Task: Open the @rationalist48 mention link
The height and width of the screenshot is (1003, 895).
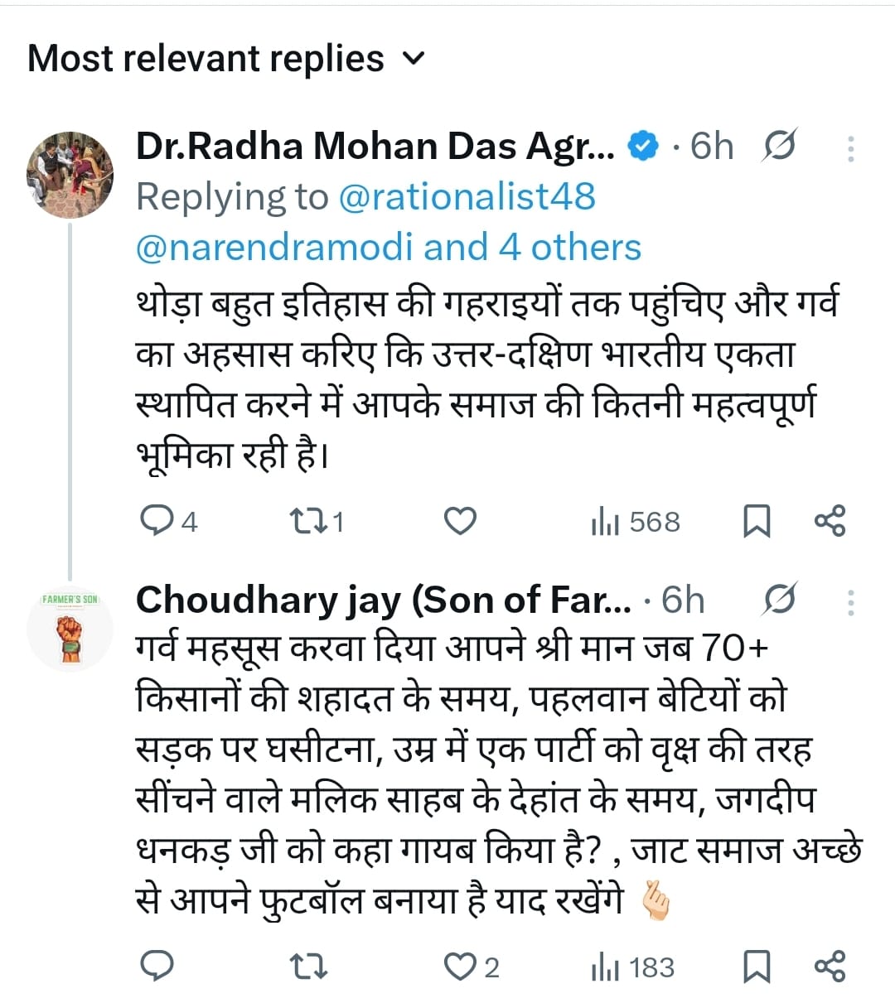Action: pyautogui.click(x=467, y=197)
